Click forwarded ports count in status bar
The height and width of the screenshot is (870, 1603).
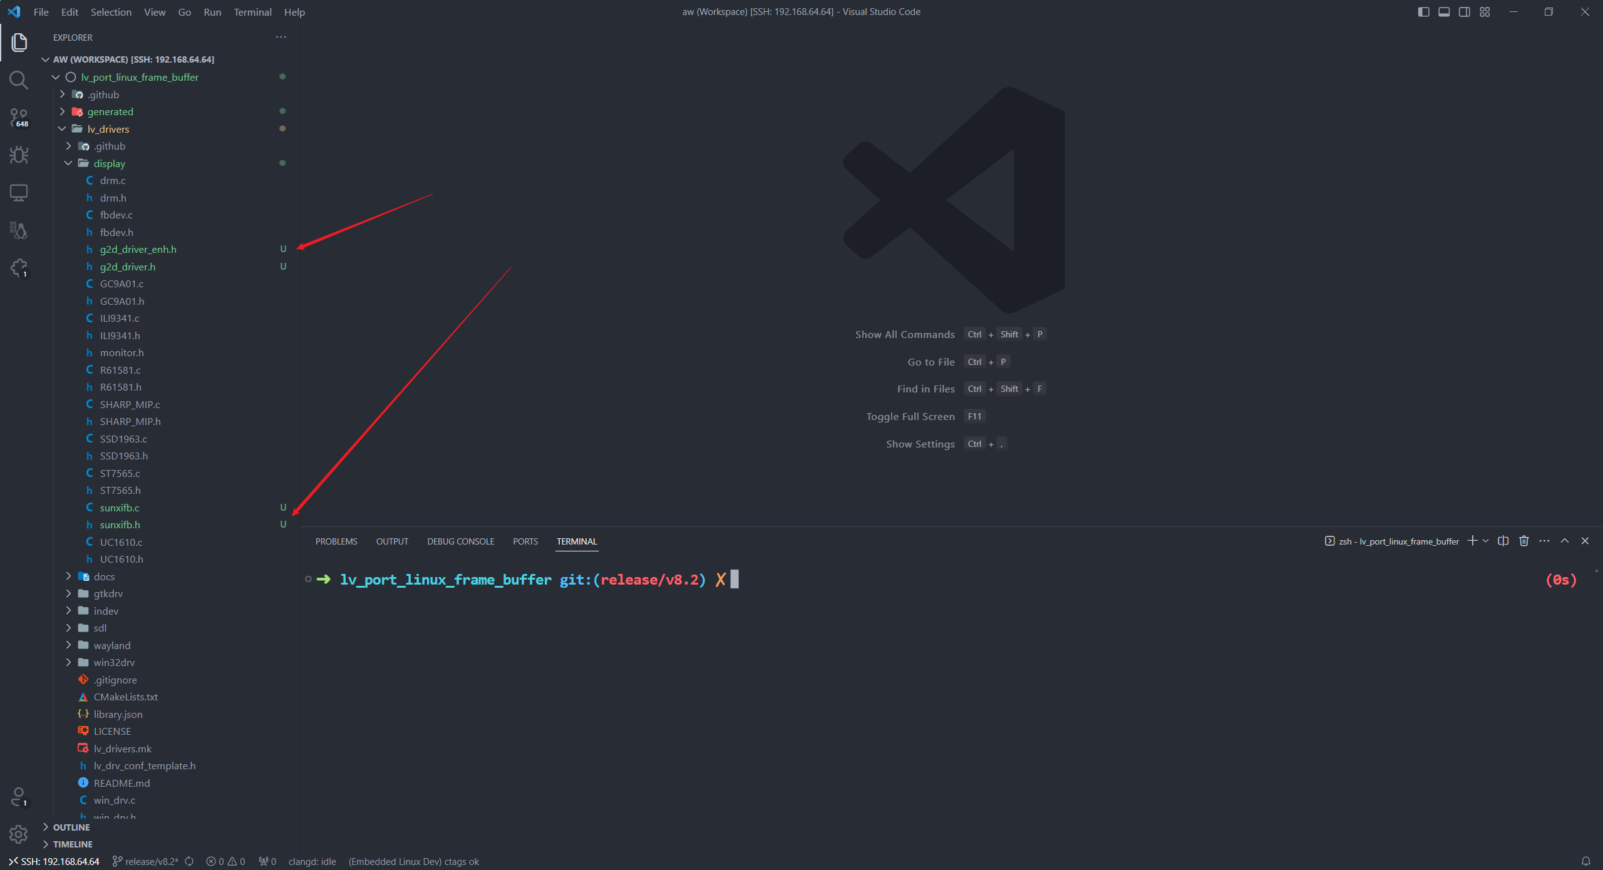pos(267,861)
